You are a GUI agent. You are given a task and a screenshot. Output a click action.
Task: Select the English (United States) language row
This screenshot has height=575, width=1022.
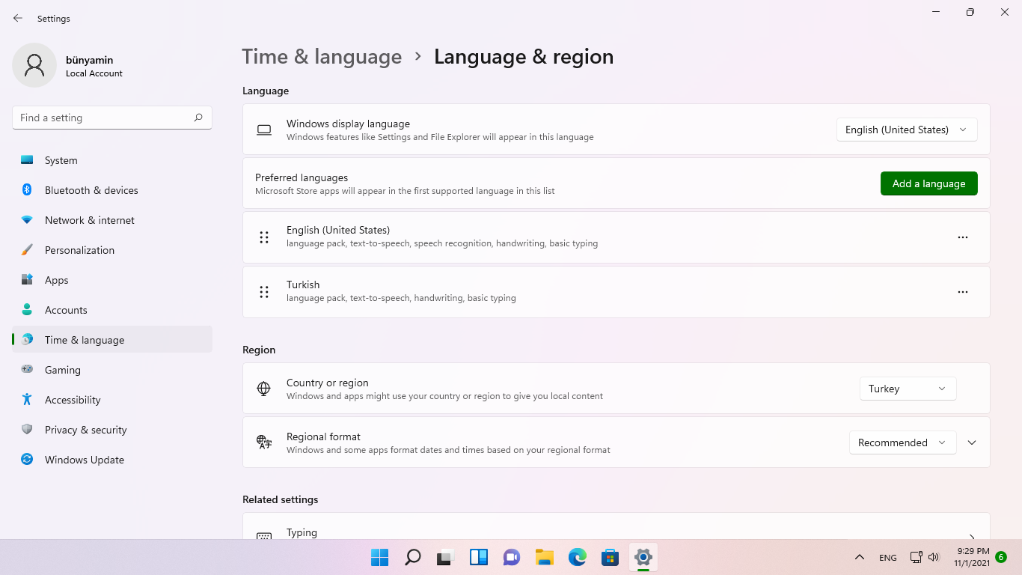(x=616, y=237)
